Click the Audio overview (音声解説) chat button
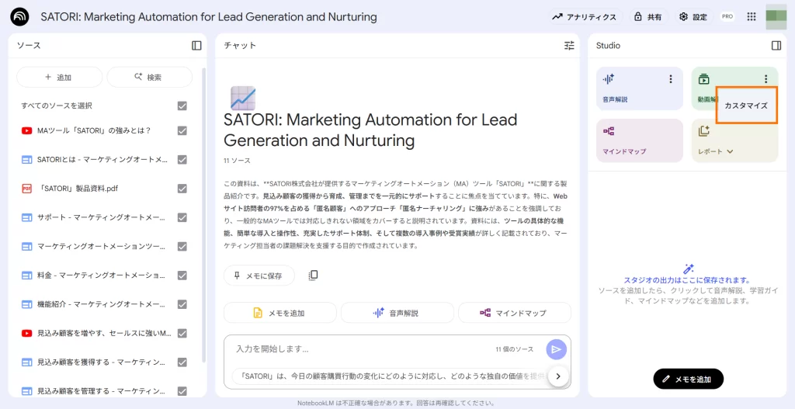795x409 pixels. (397, 313)
